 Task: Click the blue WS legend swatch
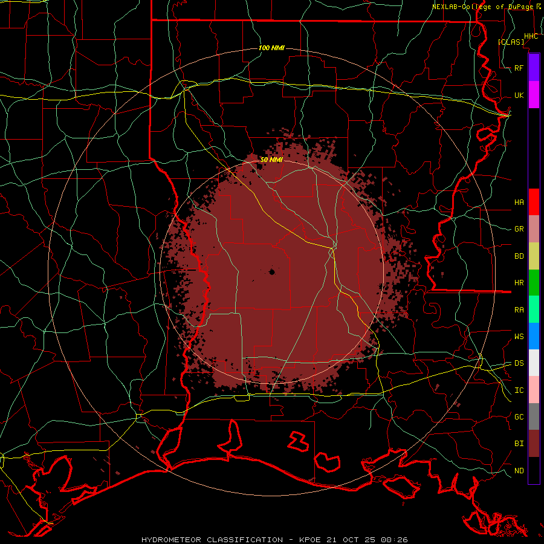pyautogui.click(x=534, y=336)
